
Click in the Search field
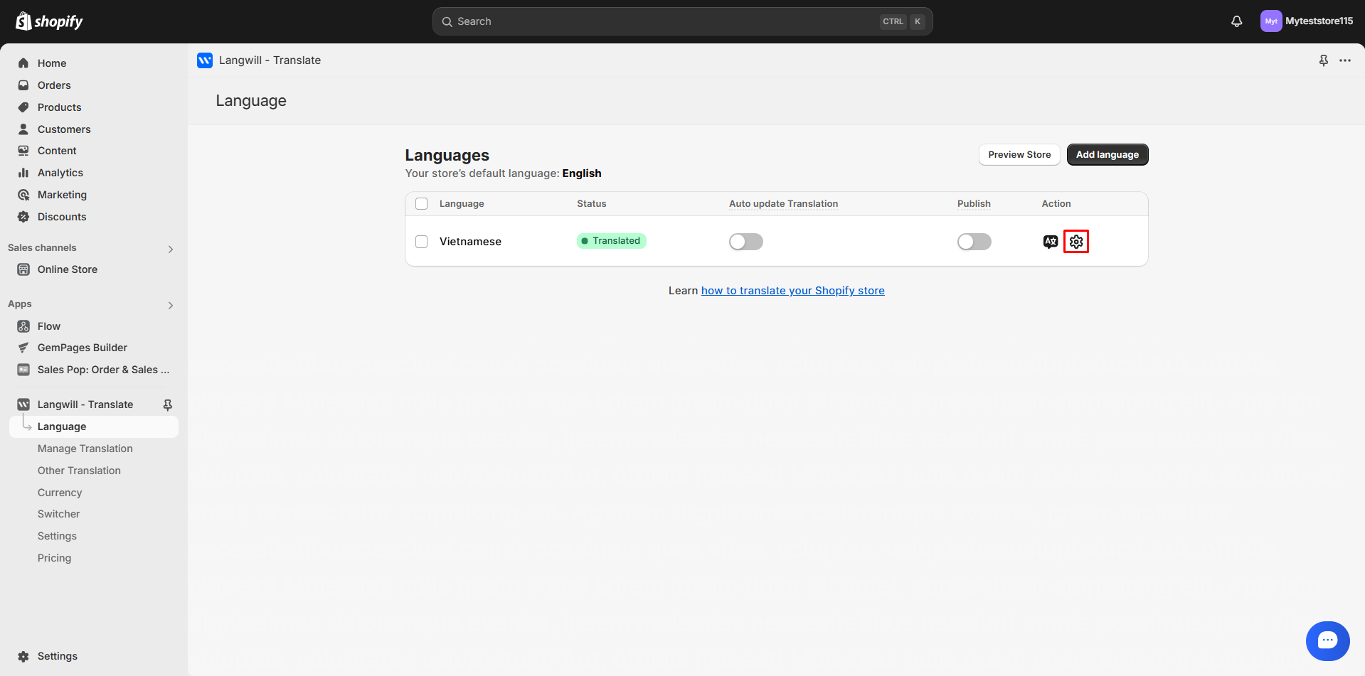tap(662, 21)
